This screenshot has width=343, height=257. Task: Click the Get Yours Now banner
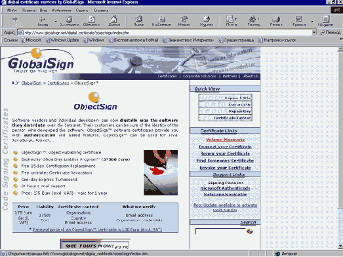(x=95, y=244)
